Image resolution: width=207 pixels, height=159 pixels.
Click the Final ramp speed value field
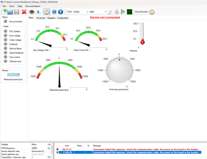[119, 86]
